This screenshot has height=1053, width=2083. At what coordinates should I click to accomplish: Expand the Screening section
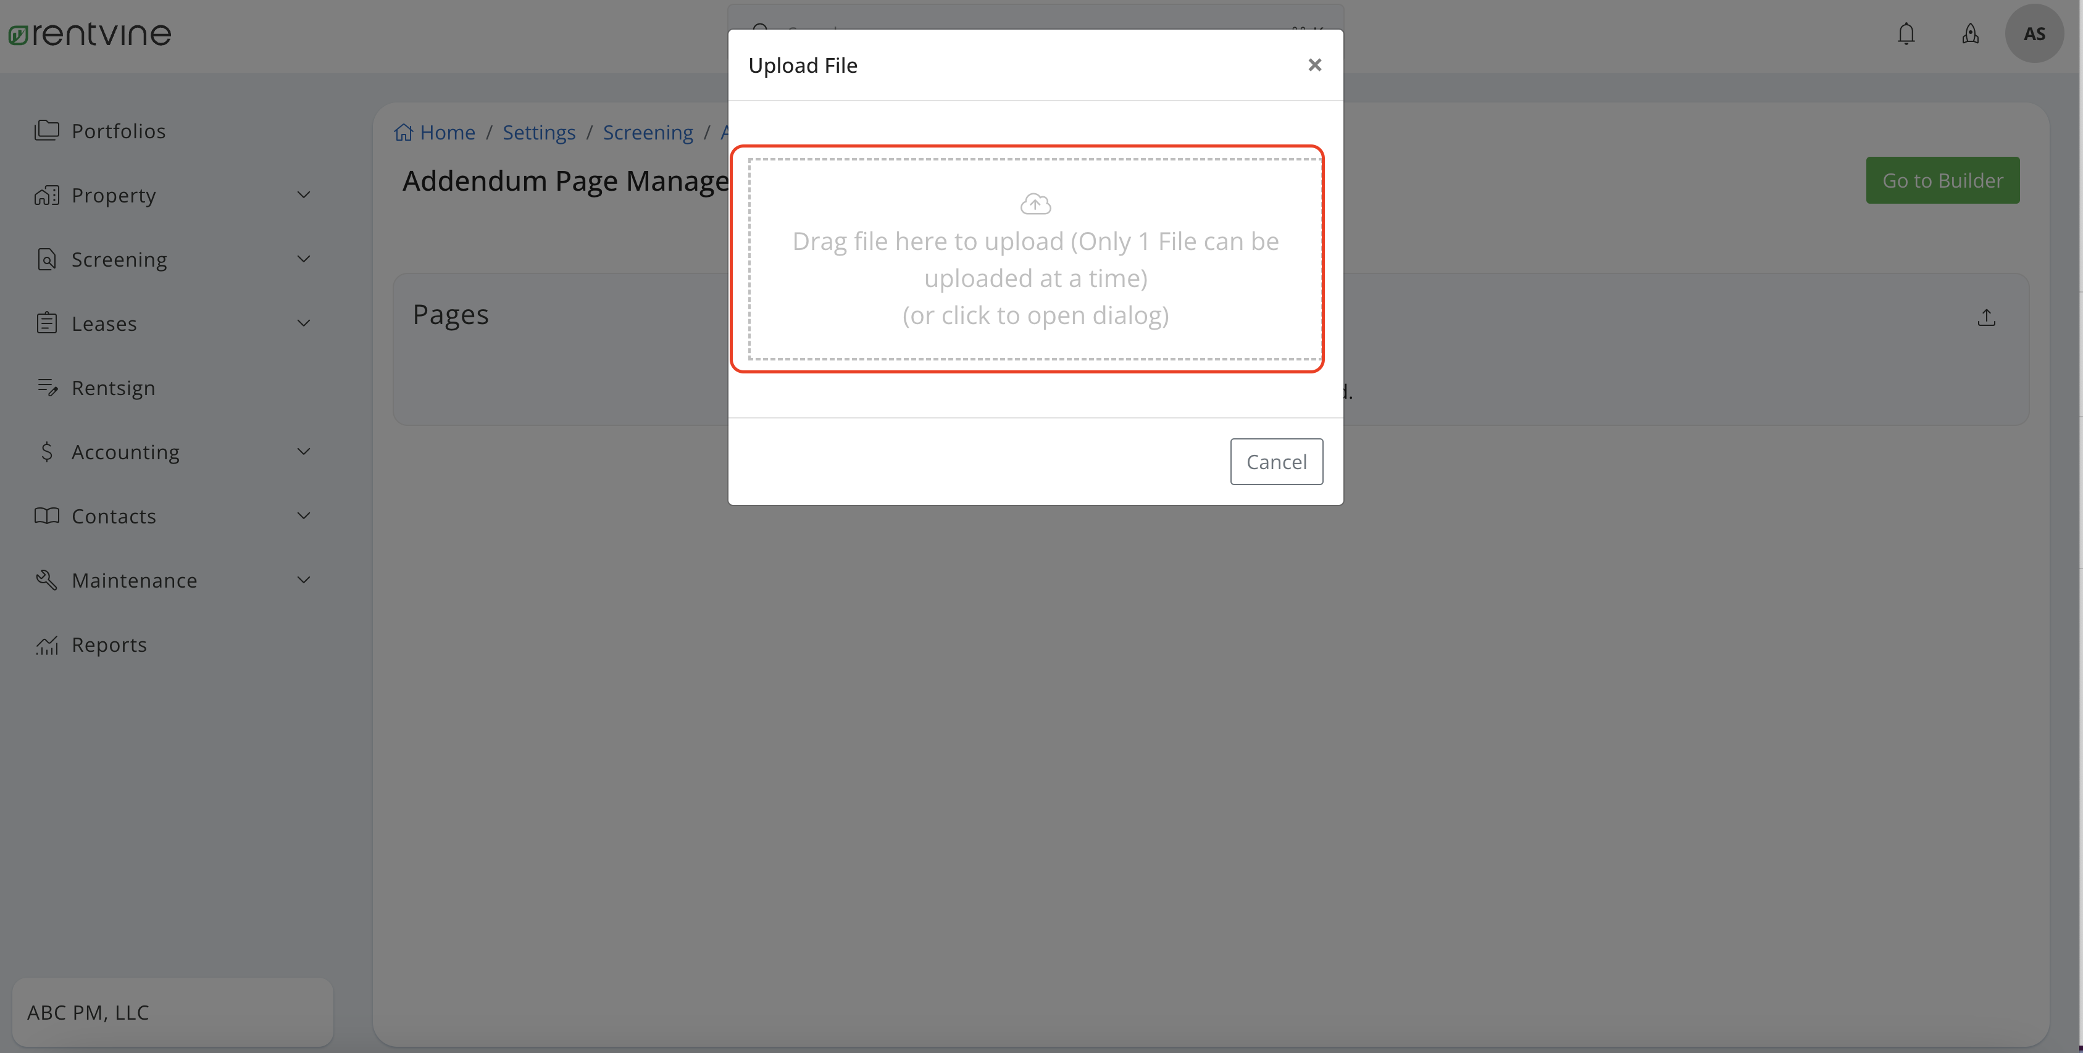pos(303,259)
